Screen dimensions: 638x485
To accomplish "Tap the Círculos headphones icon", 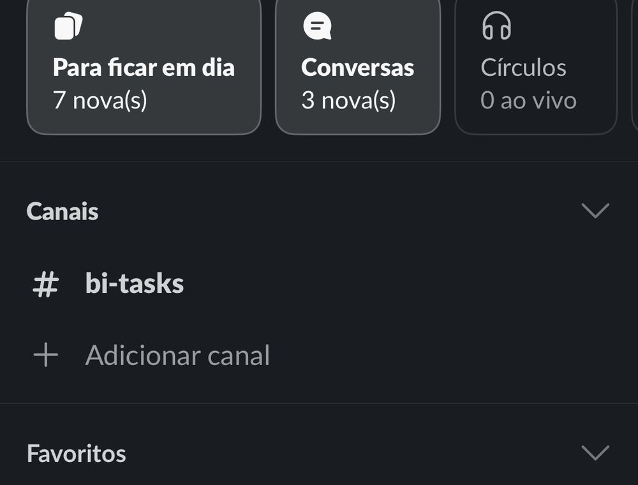I will click(496, 26).
